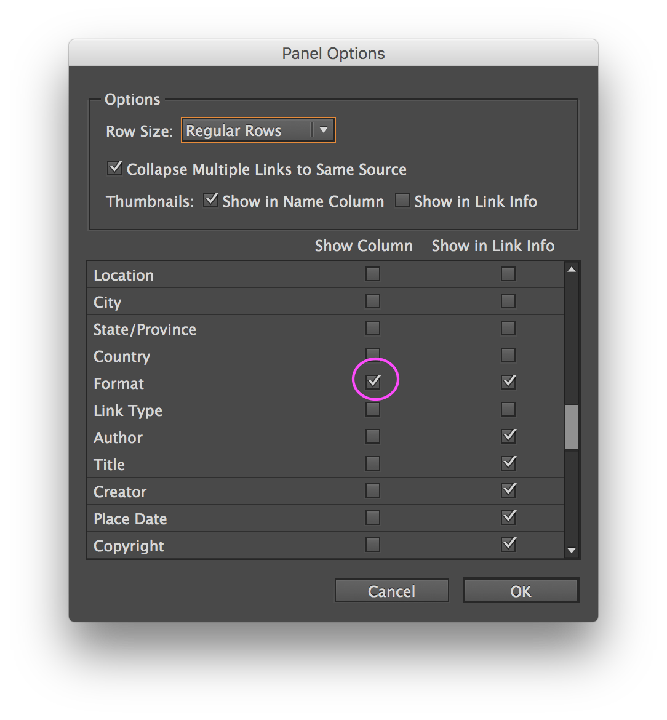Uncheck Show Column for Format

point(373,382)
